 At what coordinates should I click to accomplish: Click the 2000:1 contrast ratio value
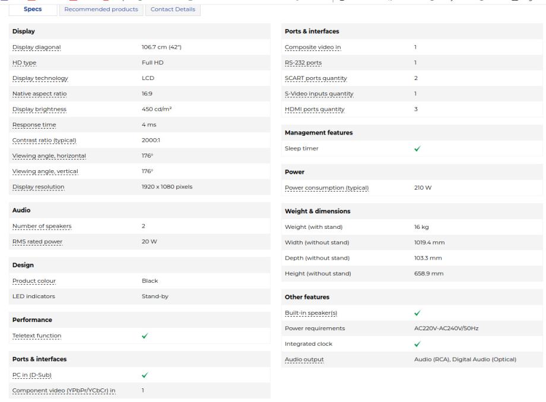coord(151,140)
